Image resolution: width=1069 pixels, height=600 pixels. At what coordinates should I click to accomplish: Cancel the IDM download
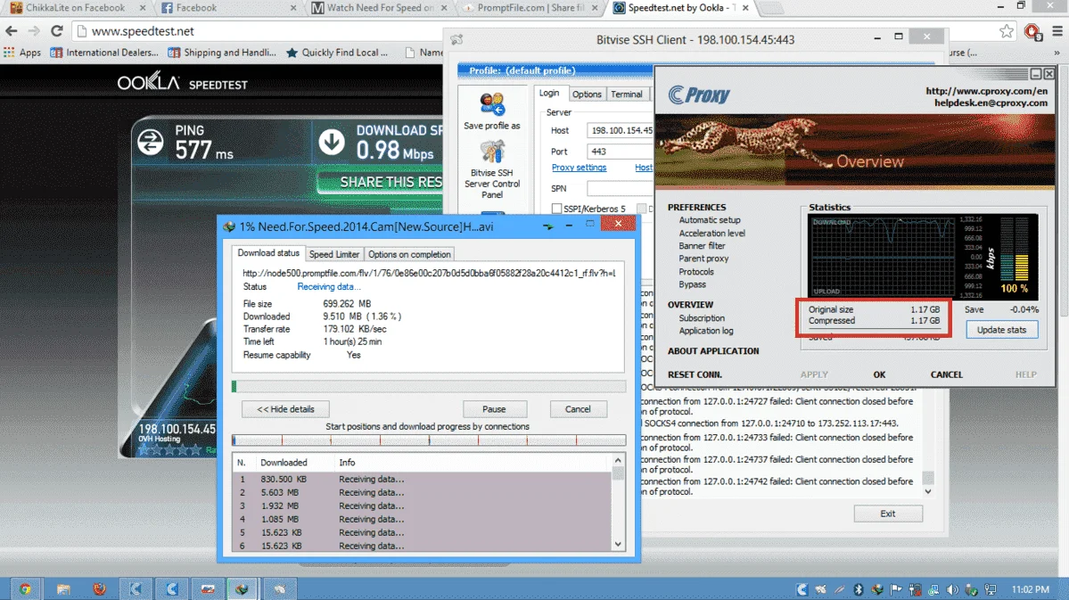(578, 409)
